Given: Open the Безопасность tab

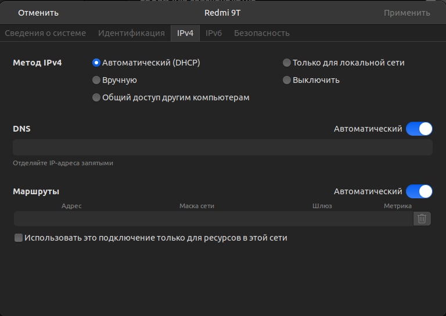Looking at the screenshot, I should pyautogui.click(x=261, y=33).
